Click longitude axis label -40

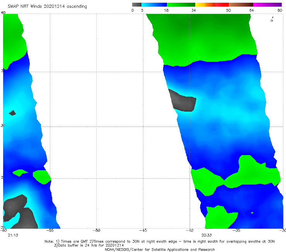190,230
